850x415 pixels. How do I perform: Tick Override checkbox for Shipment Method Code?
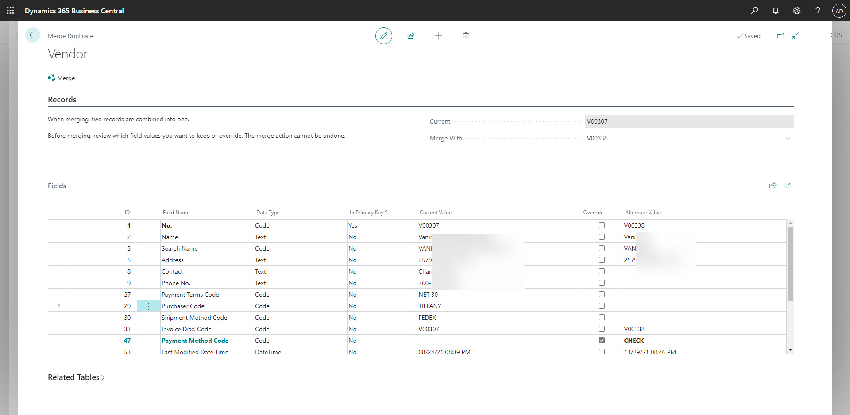pyautogui.click(x=602, y=318)
